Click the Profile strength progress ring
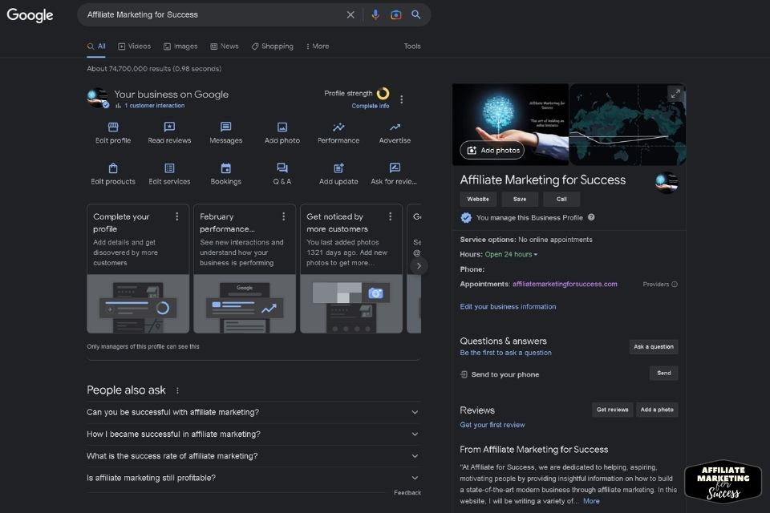Screen dimensions: 770x513 tap(383, 93)
